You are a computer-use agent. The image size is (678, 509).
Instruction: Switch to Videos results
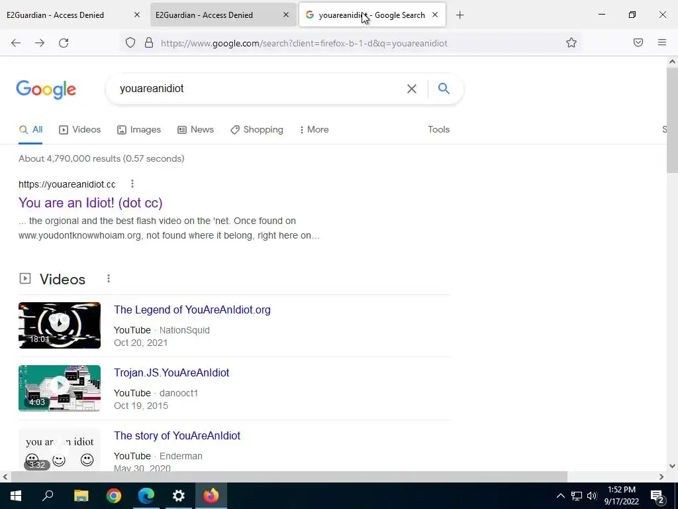tap(80, 129)
